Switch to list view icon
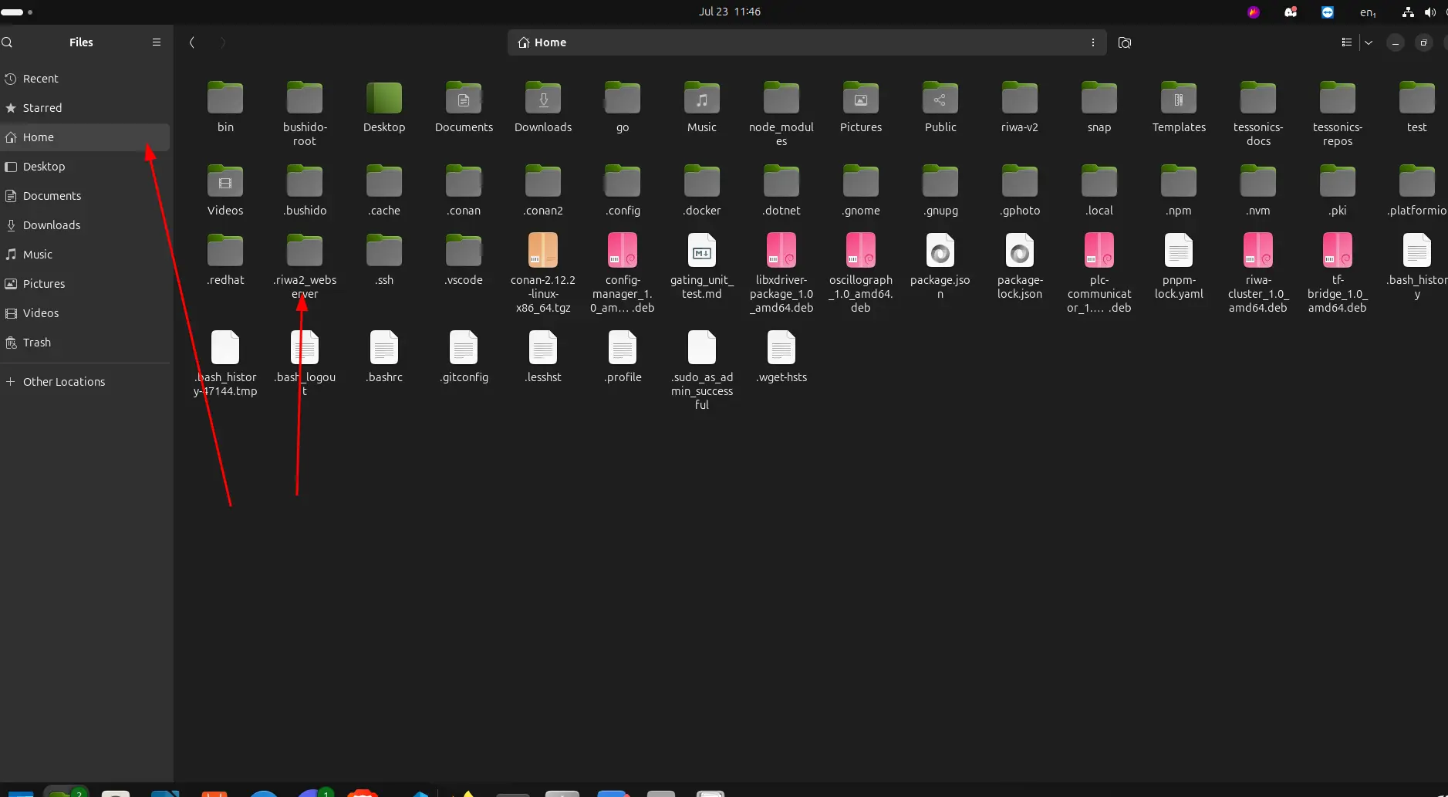Viewport: 1448px width, 797px height. pyautogui.click(x=1347, y=42)
